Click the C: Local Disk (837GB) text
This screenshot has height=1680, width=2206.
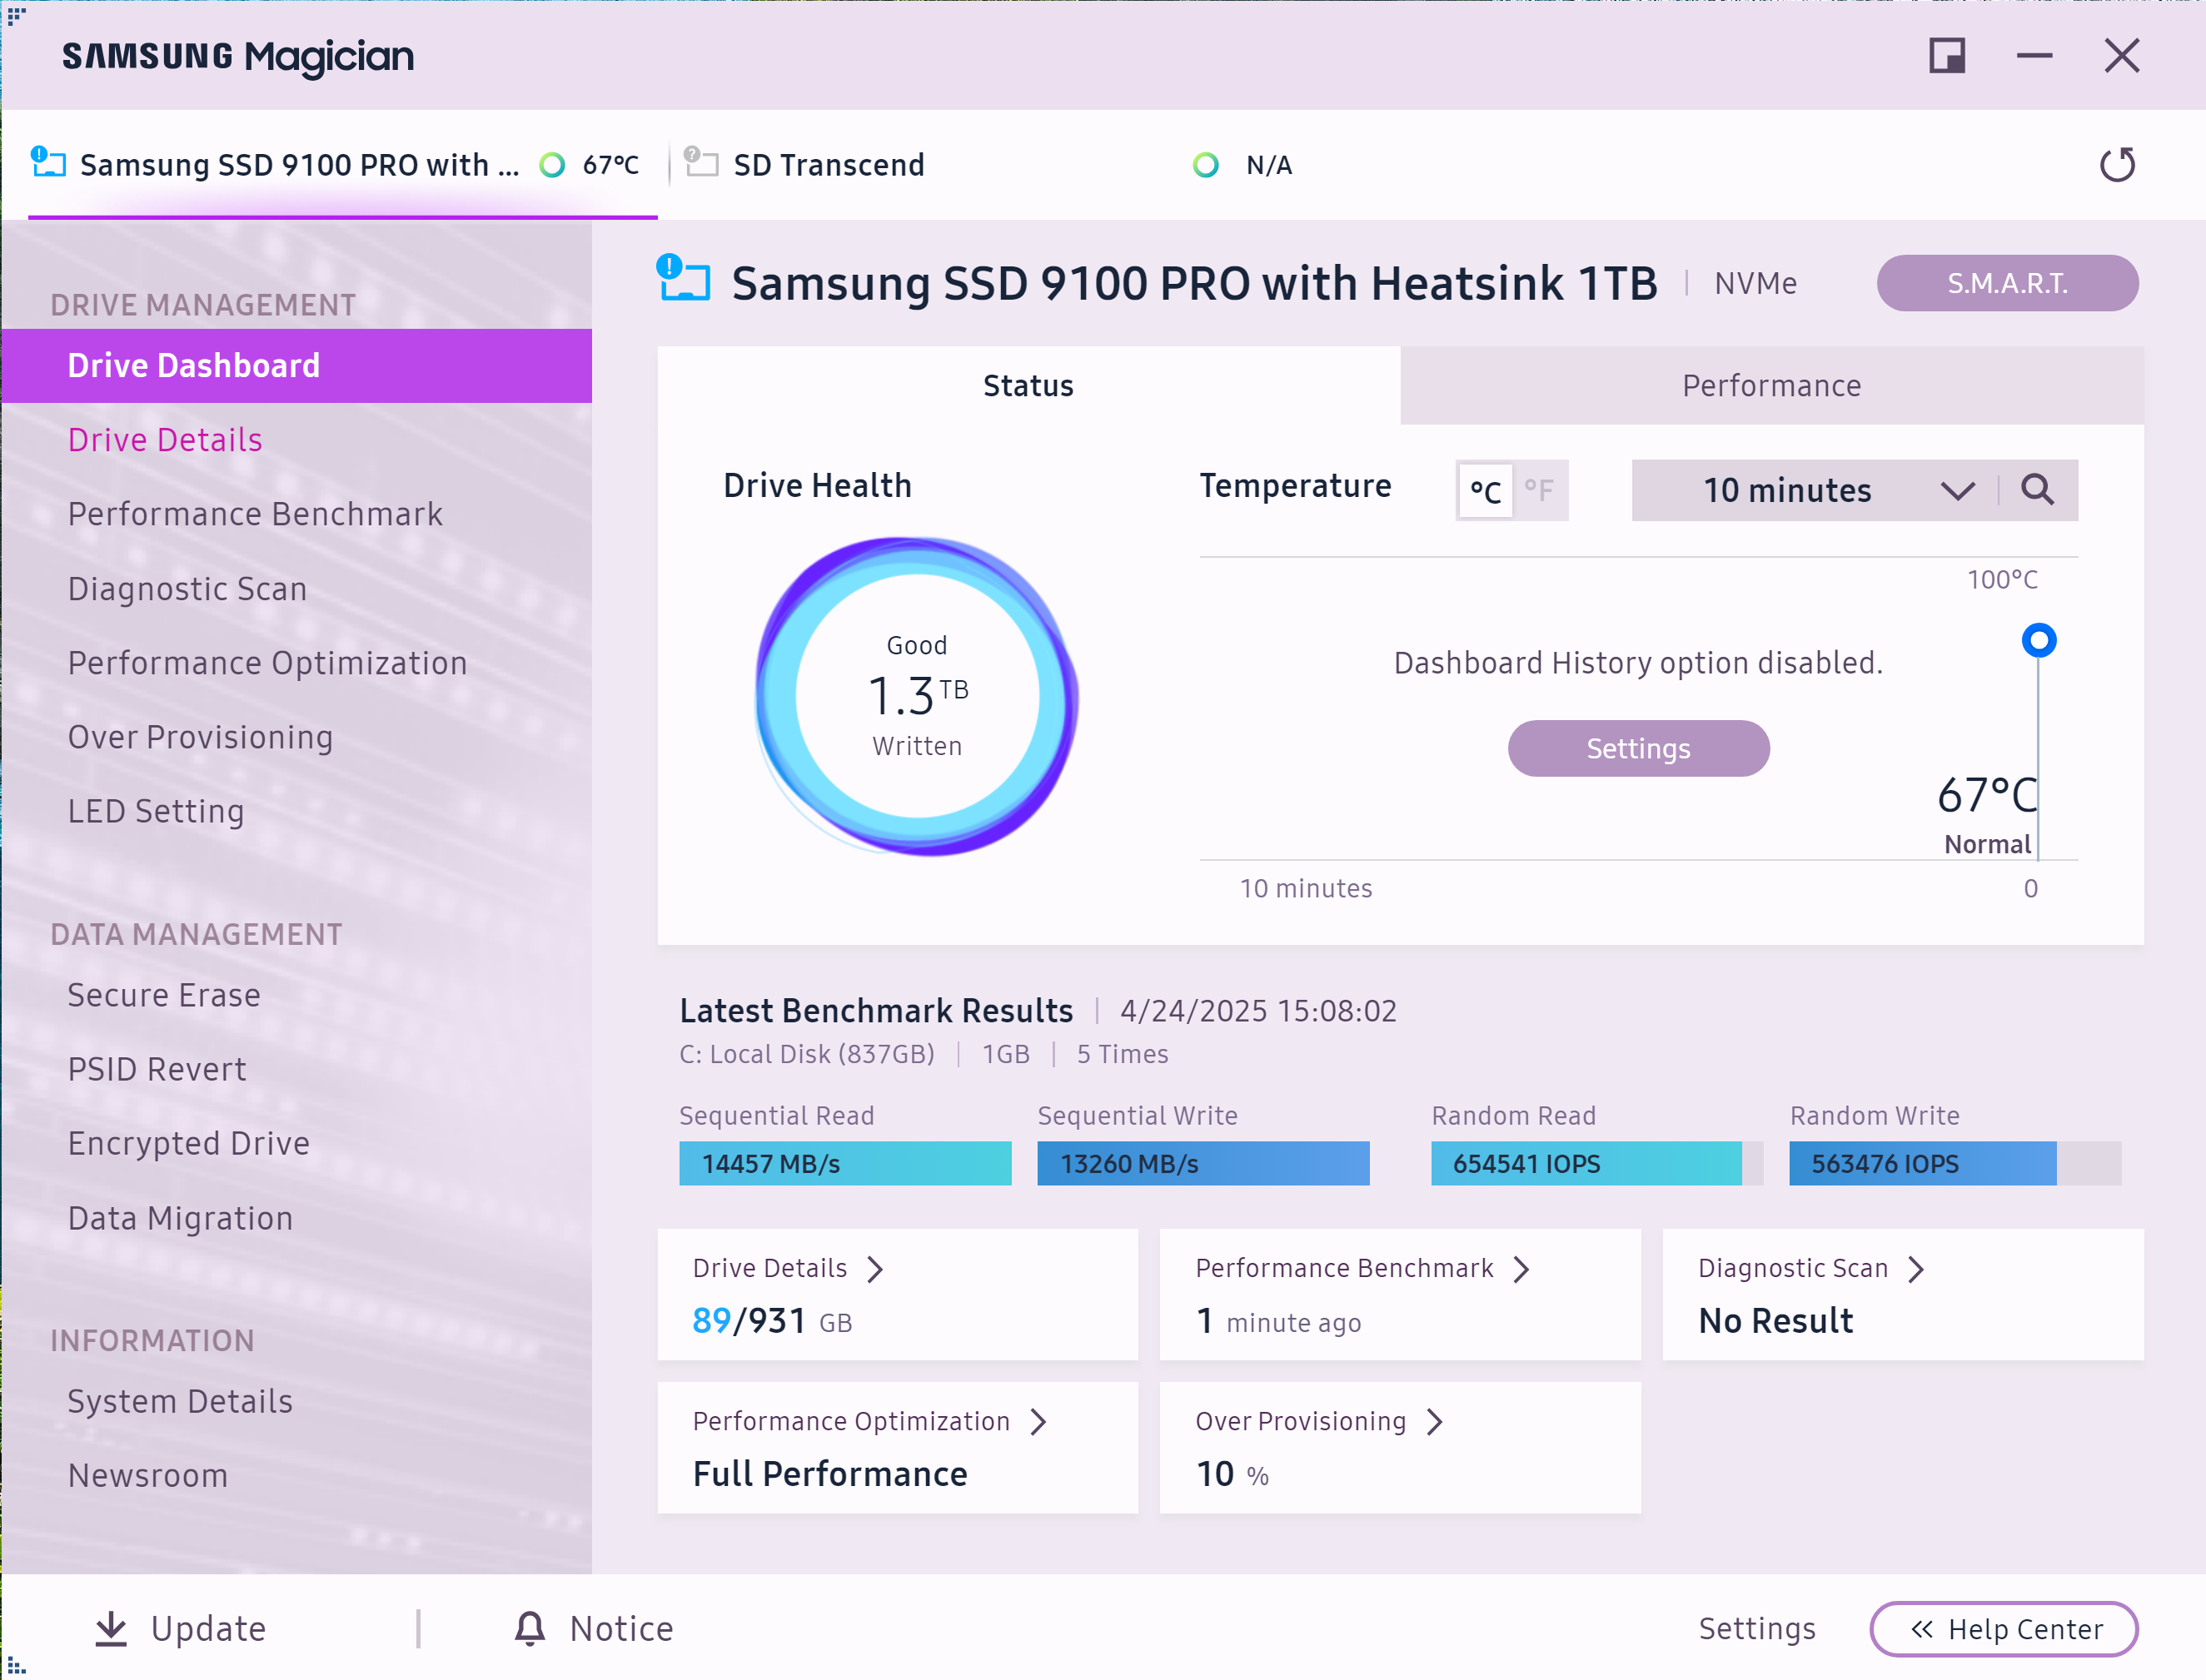pos(806,1054)
